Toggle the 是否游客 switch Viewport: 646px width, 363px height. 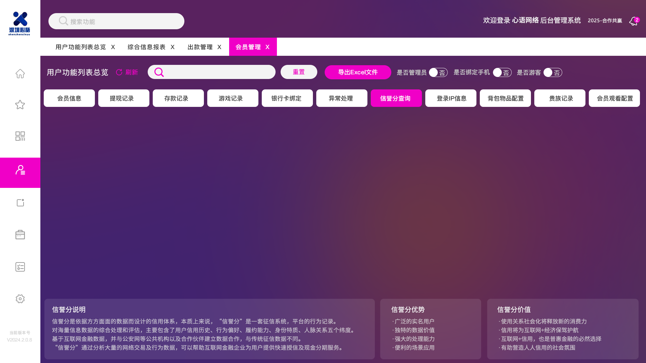pyautogui.click(x=552, y=73)
